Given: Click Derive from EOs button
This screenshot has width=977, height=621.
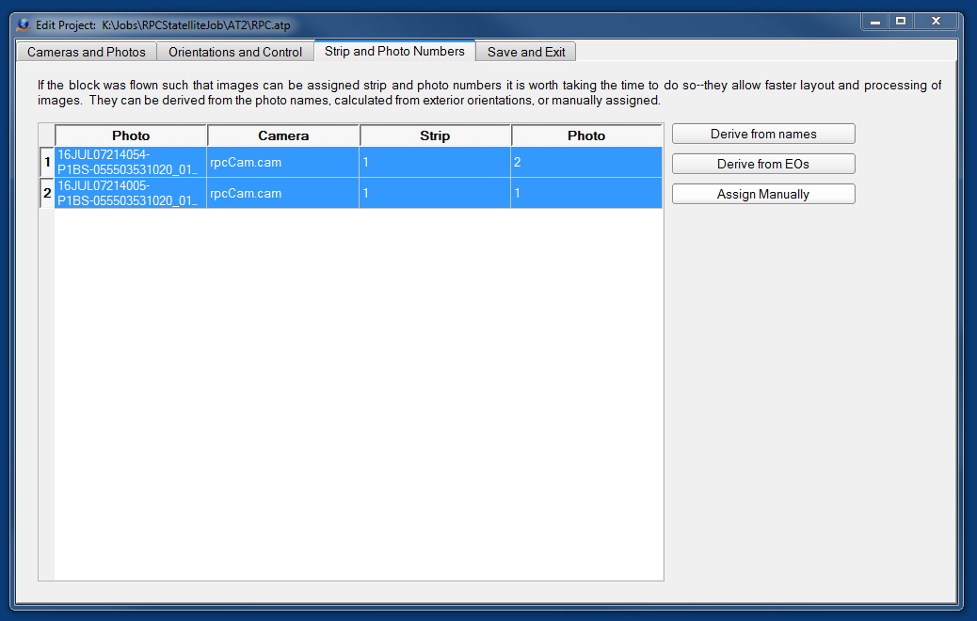Looking at the screenshot, I should coord(763,164).
